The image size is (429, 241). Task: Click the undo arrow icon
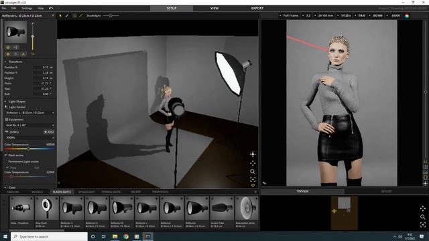click(51, 9)
